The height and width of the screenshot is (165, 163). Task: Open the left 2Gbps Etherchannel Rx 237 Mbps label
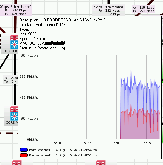coord(16,10)
